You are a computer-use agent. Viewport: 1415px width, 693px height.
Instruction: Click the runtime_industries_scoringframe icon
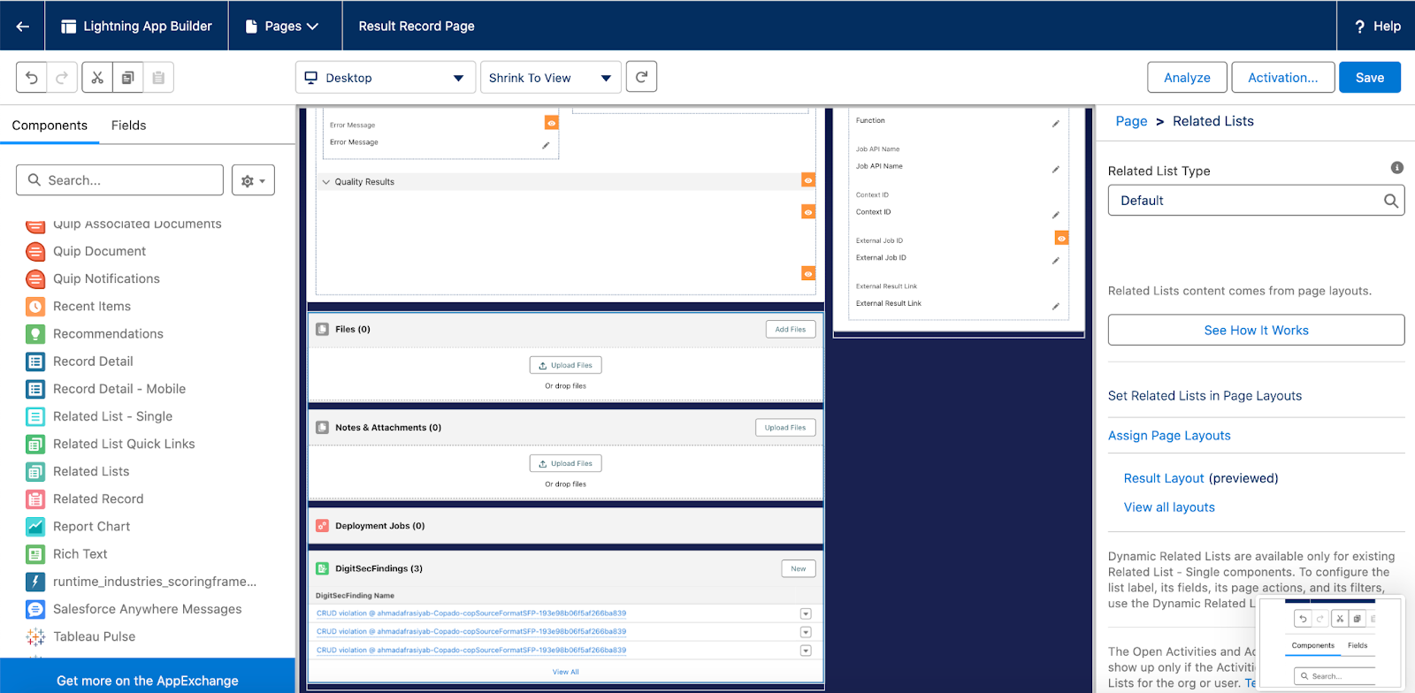tap(35, 582)
